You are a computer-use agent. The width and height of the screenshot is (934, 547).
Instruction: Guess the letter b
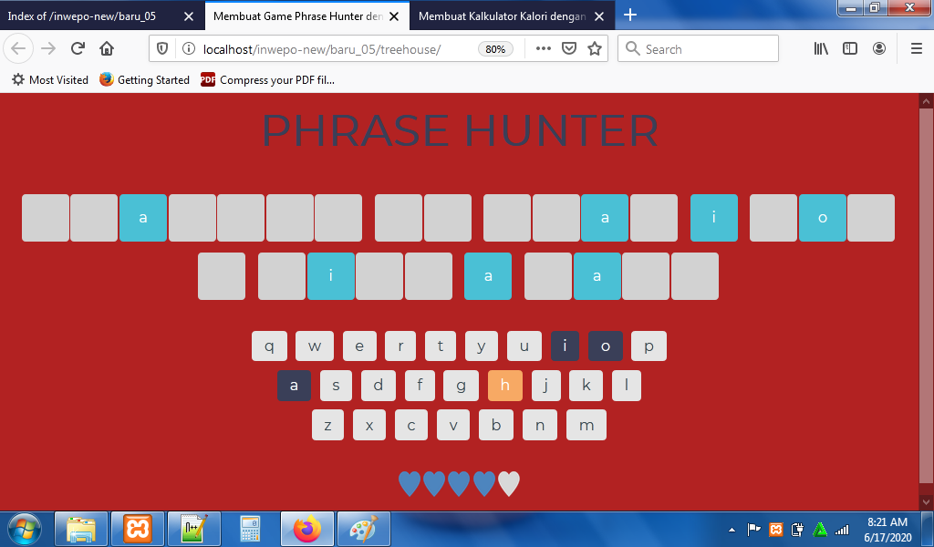[495, 425]
